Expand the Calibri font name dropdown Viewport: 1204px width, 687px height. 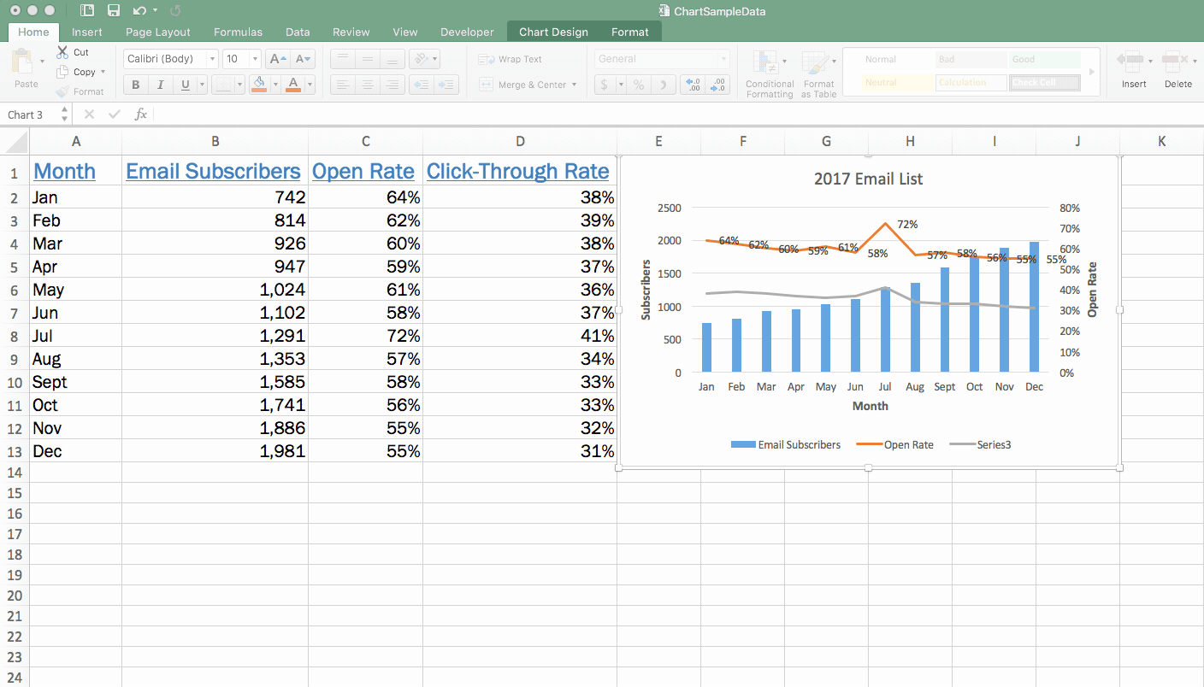[210, 58]
